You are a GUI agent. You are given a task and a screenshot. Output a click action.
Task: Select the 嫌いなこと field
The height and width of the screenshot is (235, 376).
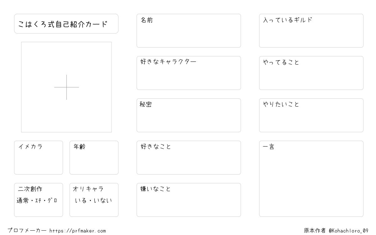(x=189, y=200)
